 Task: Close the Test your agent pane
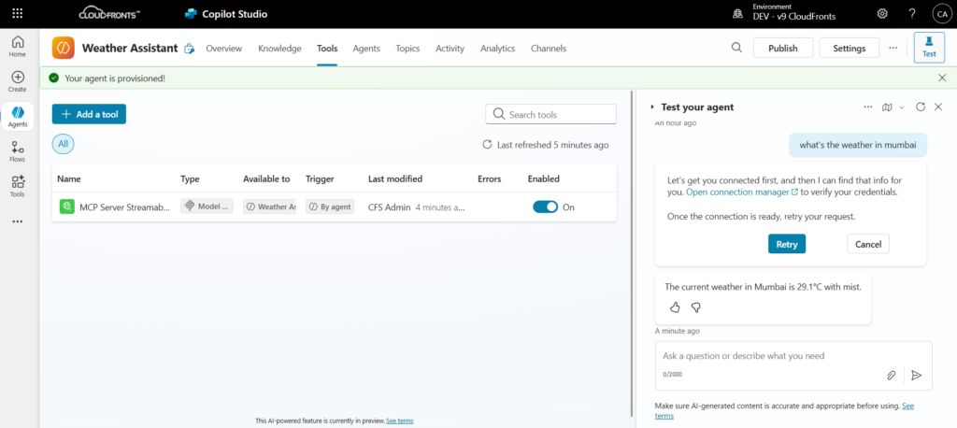(938, 107)
